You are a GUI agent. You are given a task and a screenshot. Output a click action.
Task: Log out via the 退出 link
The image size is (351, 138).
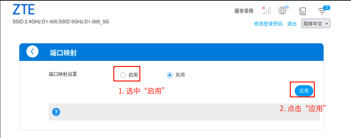pyautogui.click(x=292, y=24)
